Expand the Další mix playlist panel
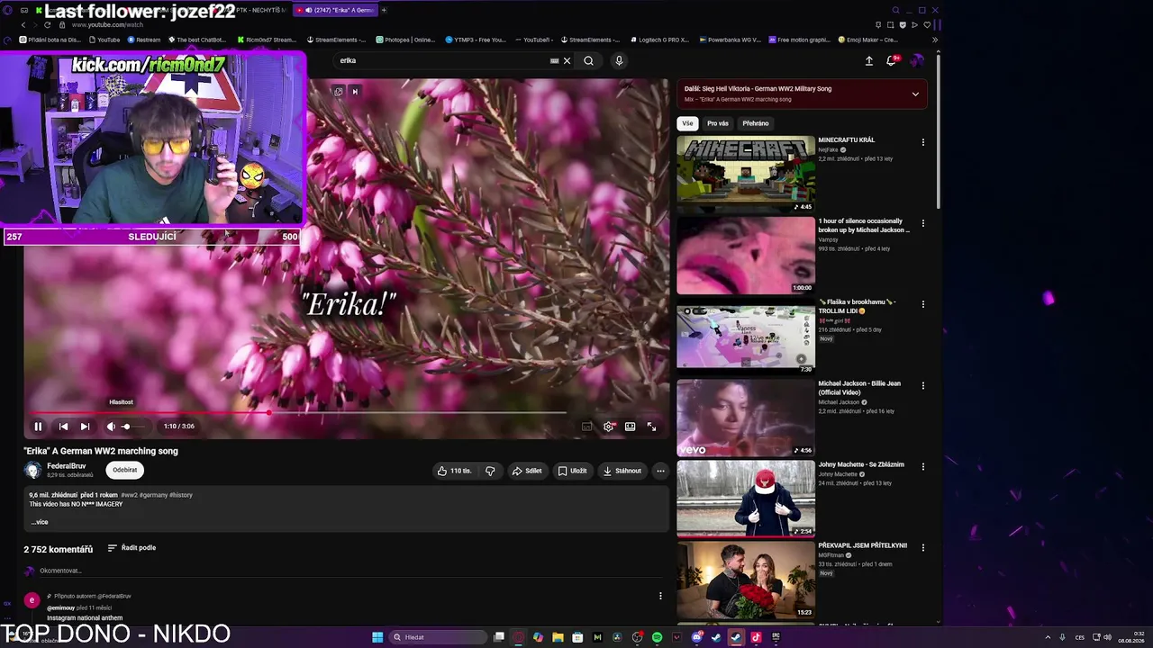Image resolution: width=1153 pixels, height=648 pixels. (x=915, y=94)
